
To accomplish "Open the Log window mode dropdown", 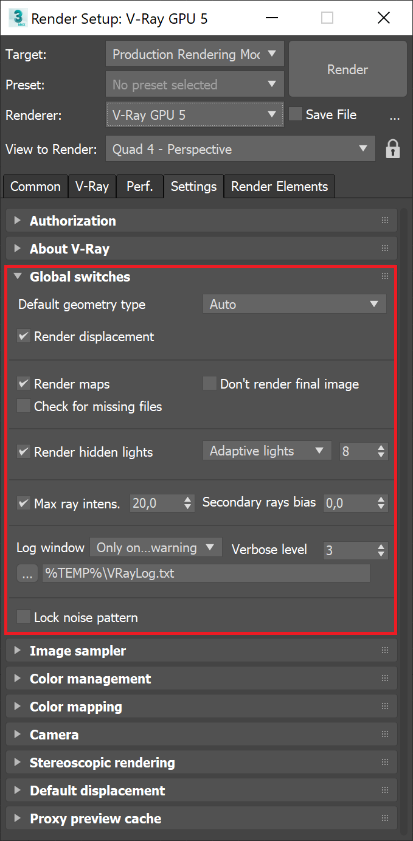I will [156, 547].
